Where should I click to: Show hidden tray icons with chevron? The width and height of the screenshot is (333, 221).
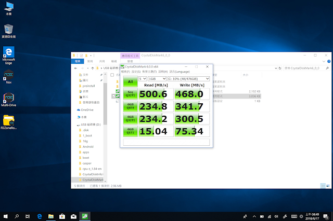click(x=254, y=216)
